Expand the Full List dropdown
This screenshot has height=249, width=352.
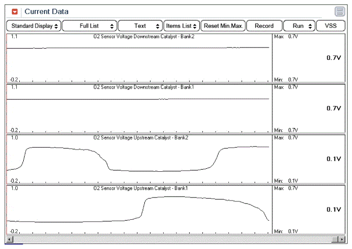click(89, 26)
